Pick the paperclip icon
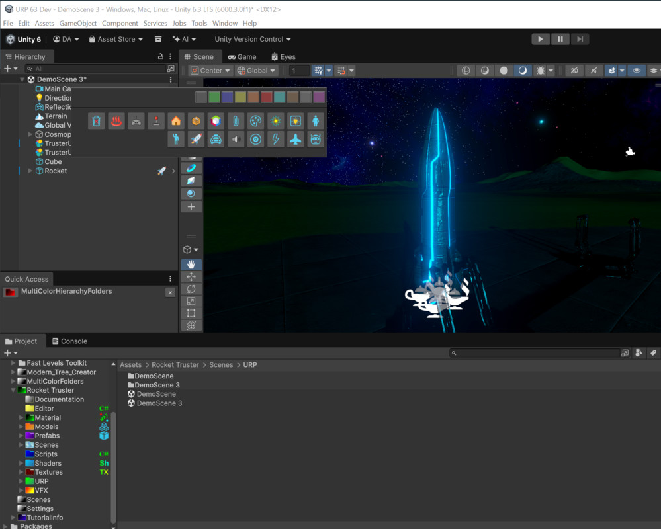Screen dimensions: 661x529 (236, 122)
